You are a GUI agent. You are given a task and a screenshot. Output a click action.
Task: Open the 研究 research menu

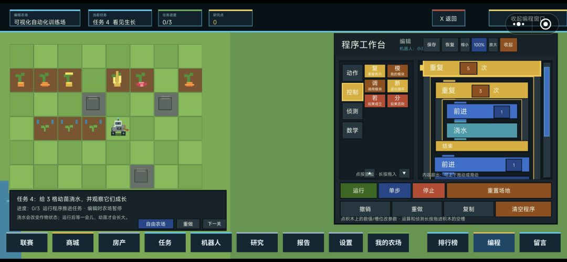(257, 243)
